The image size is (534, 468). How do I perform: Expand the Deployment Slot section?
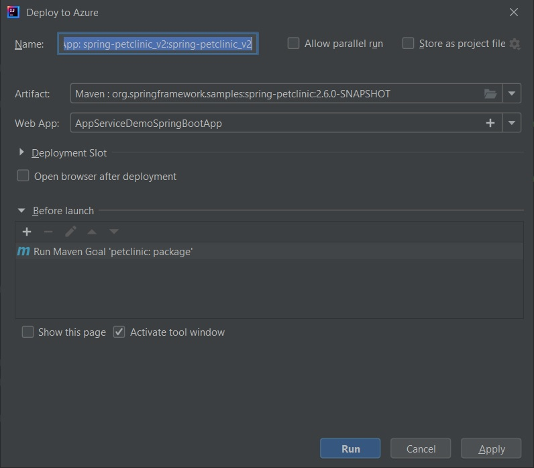(x=21, y=152)
